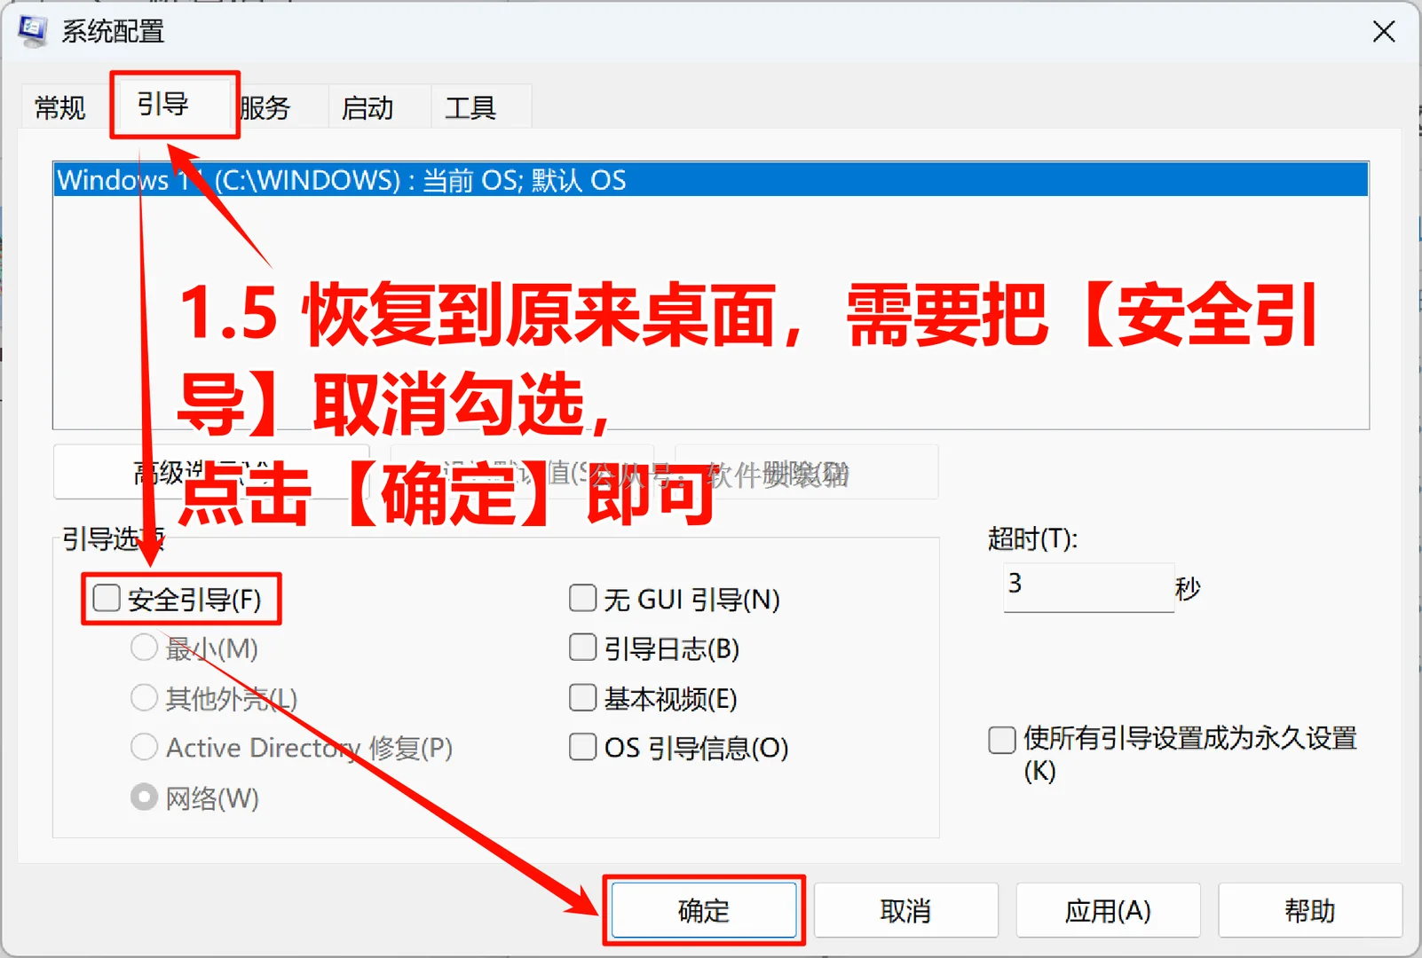Enable 使所有引导设置成为永久设置(K)

click(x=1001, y=738)
